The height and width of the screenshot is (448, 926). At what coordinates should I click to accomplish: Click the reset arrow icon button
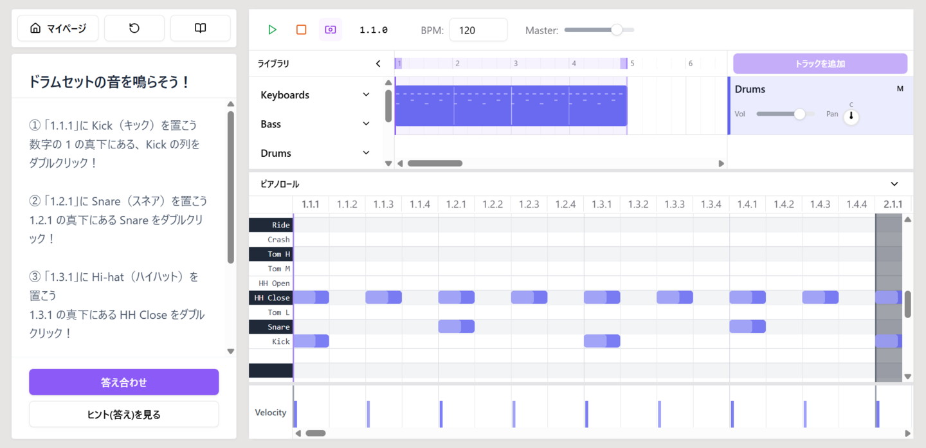click(134, 28)
